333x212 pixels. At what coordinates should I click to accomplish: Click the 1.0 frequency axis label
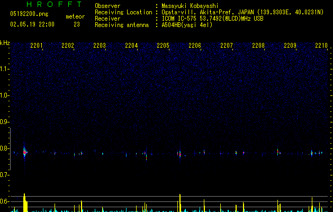(x=5, y=95)
